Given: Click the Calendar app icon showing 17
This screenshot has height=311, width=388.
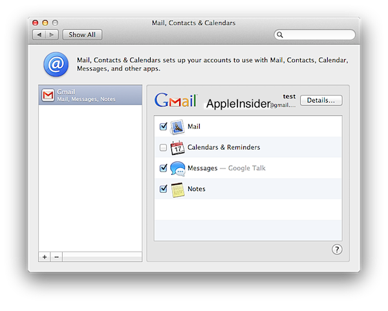Looking at the screenshot, I should click(x=177, y=148).
